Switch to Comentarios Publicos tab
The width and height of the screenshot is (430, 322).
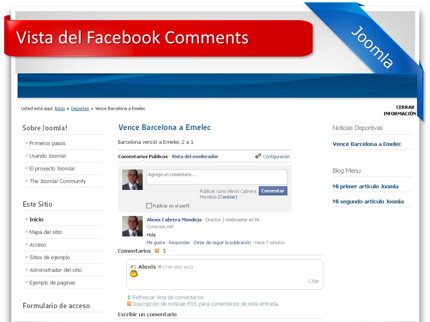click(143, 156)
